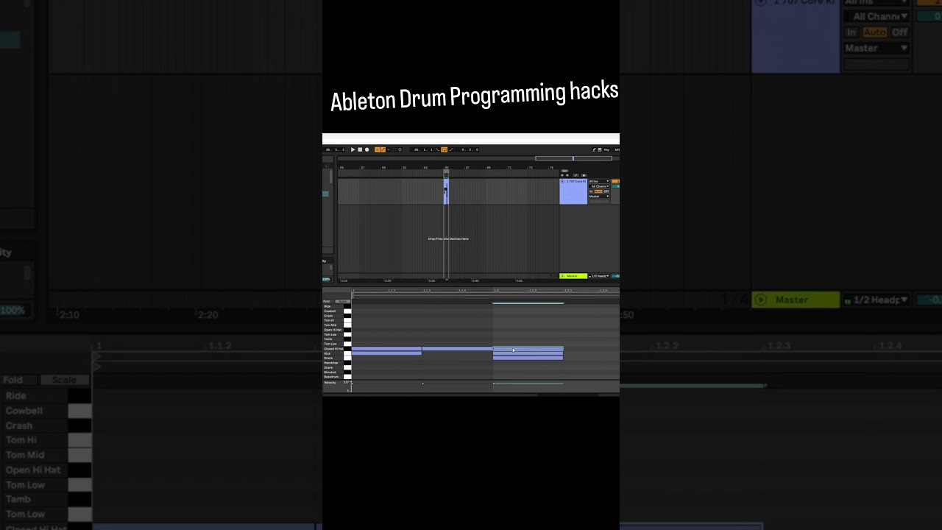Image resolution: width=942 pixels, height=530 pixels.
Task: Open the All Ins input dropdown
Action: click(598, 181)
